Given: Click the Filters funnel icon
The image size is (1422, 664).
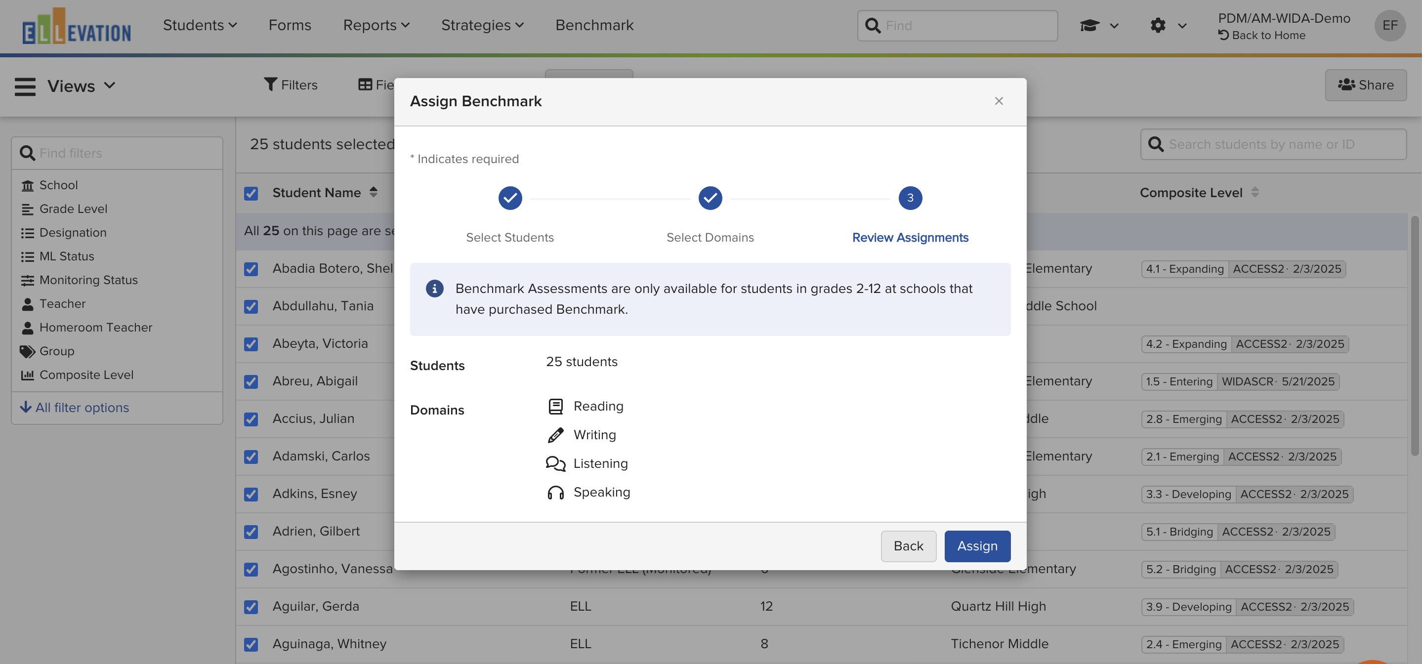Looking at the screenshot, I should click(x=270, y=84).
